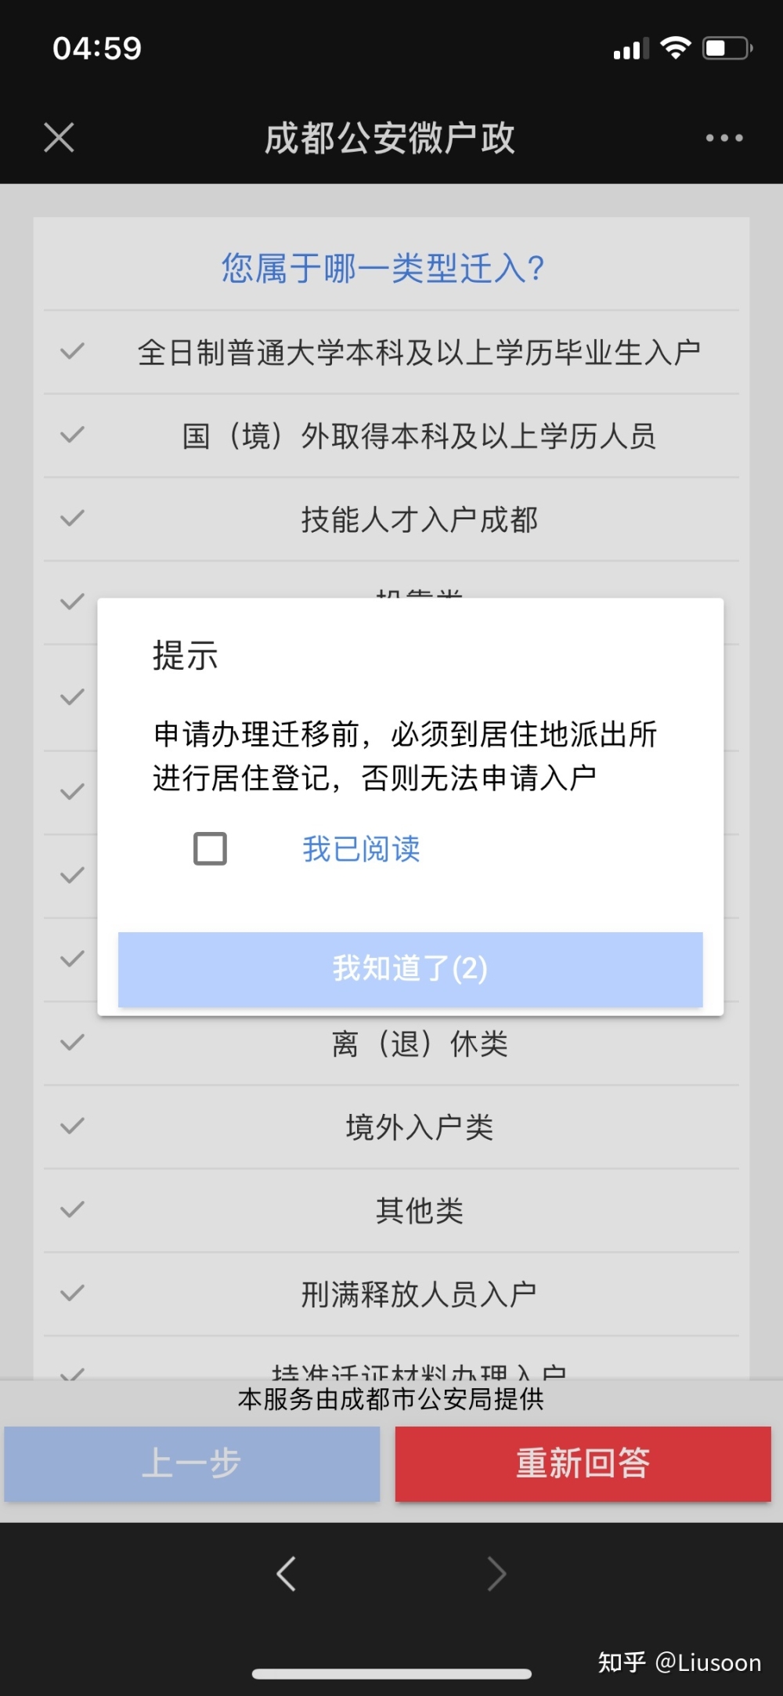Select 国（境）外取得本科及以上学历人员 option
This screenshot has width=783, height=1696.
pos(391,436)
